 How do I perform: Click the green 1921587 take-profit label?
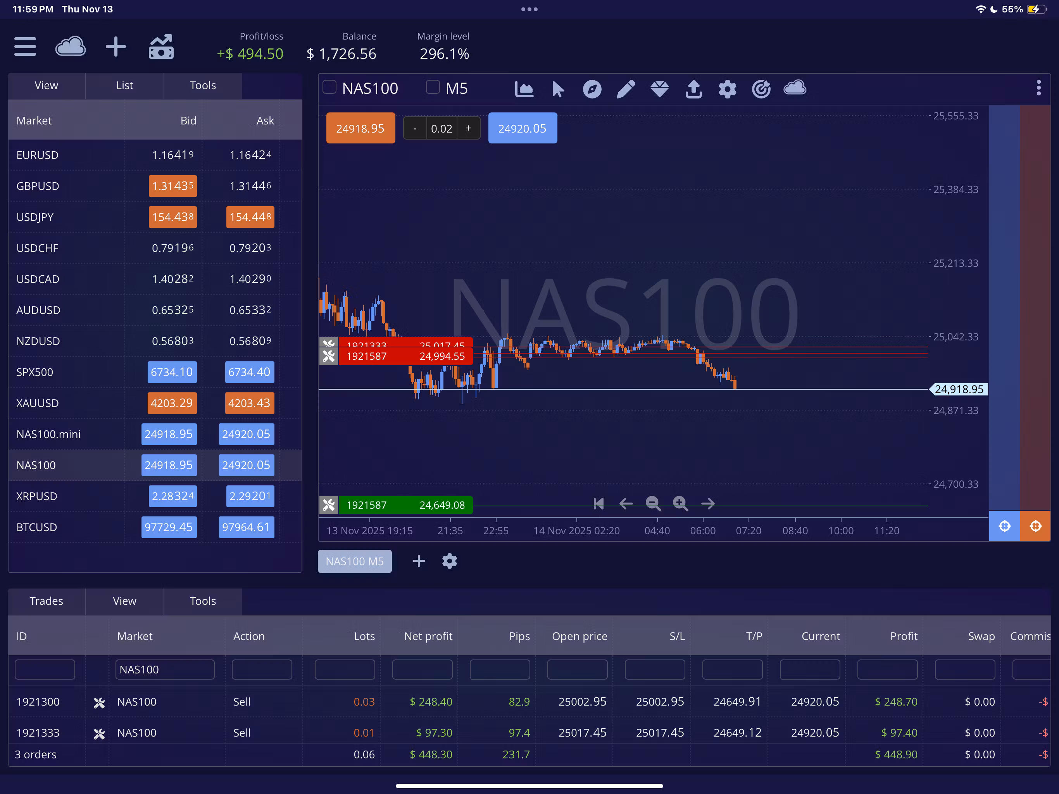pyautogui.click(x=405, y=505)
